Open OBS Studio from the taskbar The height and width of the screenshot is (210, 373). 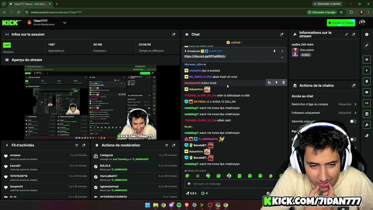pyautogui.click(x=210, y=205)
